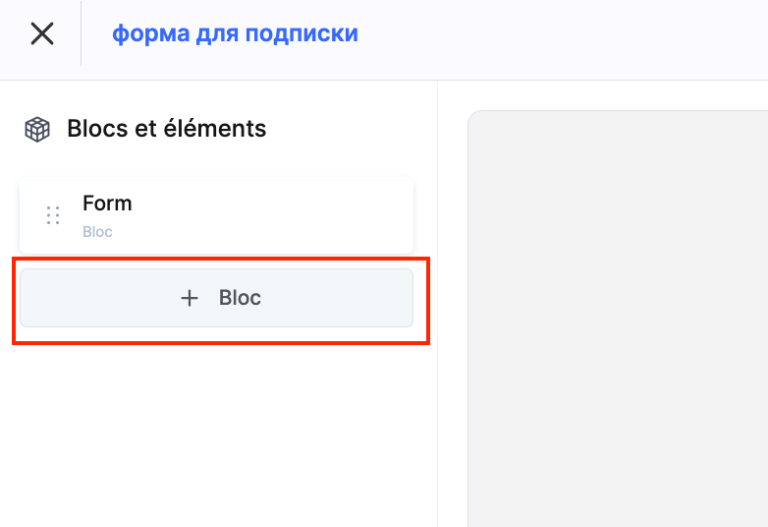
Task: Click the gray canvas preview area
Action: pos(619,315)
